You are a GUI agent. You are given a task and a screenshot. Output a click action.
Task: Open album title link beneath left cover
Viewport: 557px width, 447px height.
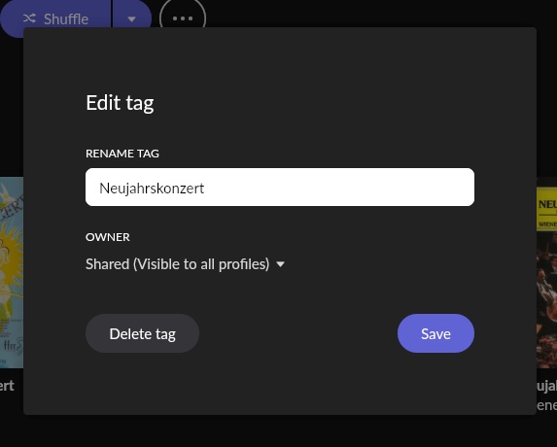tap(7, 386)
